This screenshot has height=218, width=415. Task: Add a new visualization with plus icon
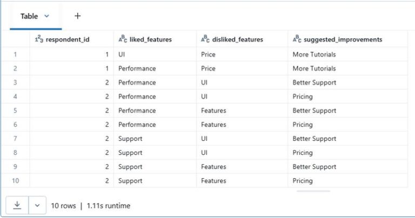(77, 16)
